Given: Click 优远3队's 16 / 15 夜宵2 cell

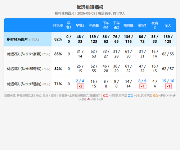Looking at the screenshot, I should (155, 69).
